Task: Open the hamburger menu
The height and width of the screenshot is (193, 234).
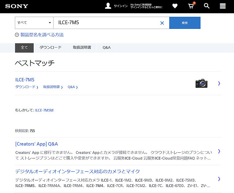Action: point(222,6)
